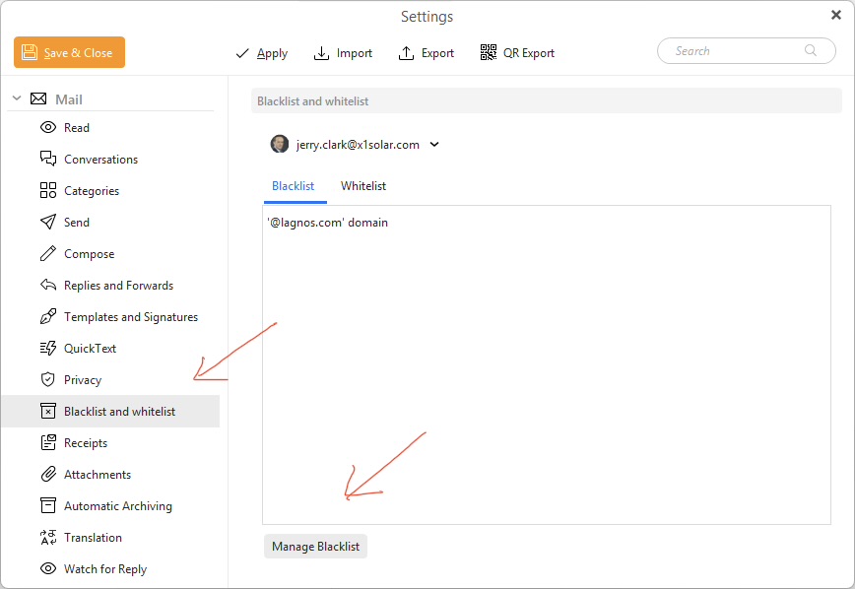The width and height of the screenshot is (855, 589).
Task: Click Apply in the toolbar
Action: point(262,53)
